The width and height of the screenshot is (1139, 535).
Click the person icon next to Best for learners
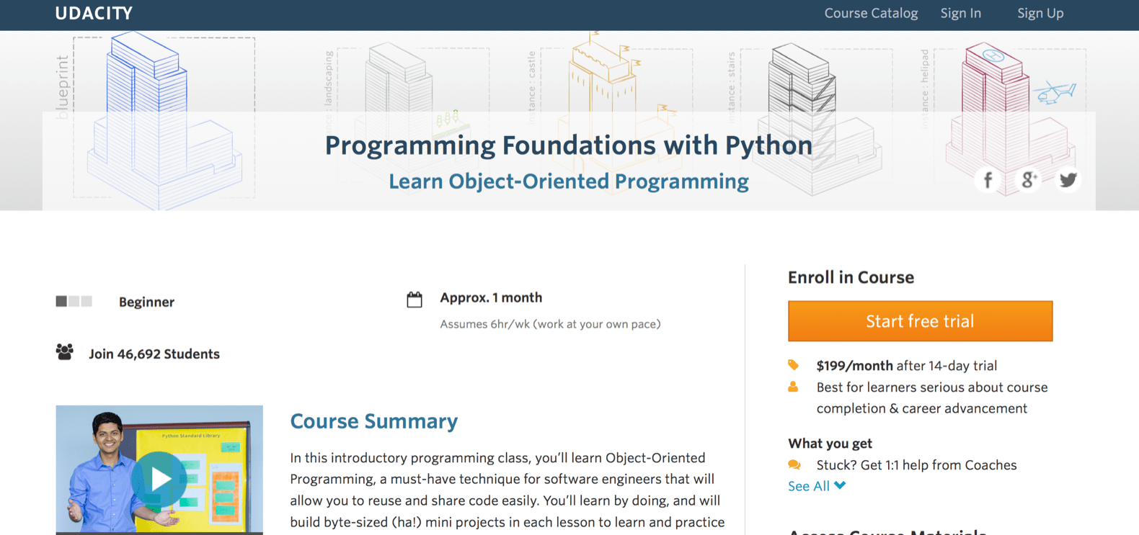click(x=793, y=387)
